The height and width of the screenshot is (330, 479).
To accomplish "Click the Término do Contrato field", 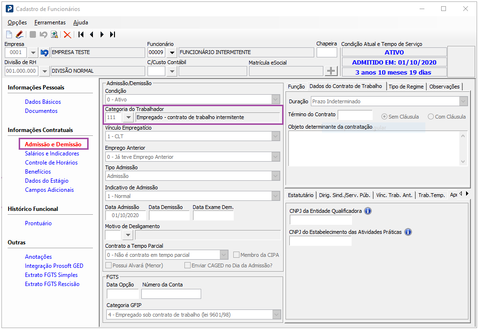I will [x=355, y=115].
